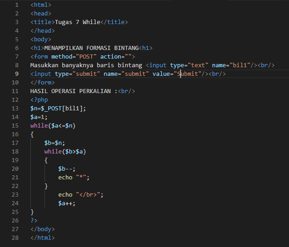
Task: Click the statement $a++; on line 24
Action: pos(67,203)
